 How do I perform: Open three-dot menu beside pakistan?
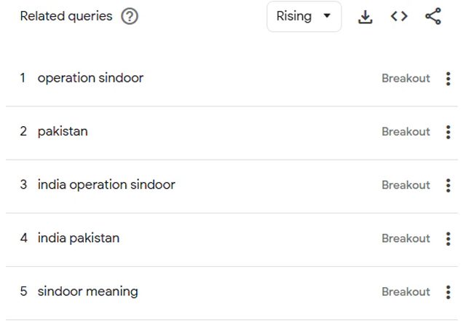[x=449, y=132]
